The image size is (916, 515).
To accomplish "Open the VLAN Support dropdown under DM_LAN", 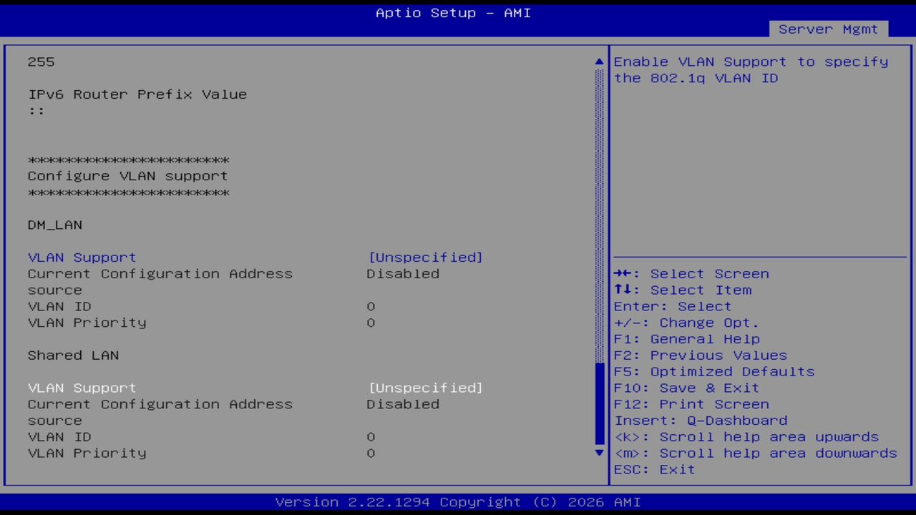I will 81,257.
